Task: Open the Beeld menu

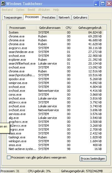Action: click(x=31, y=10)
